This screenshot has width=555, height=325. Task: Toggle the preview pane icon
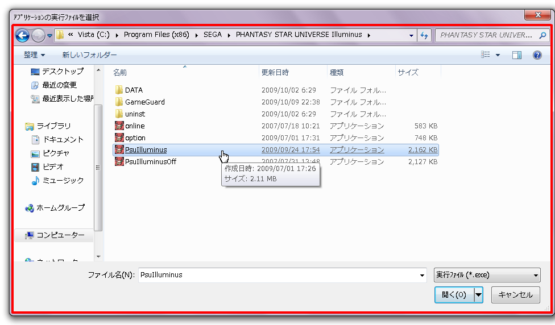517,55
